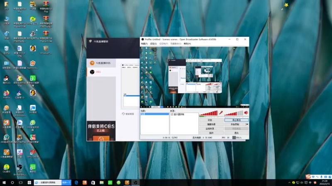The height and width of the screenshot is (186, 332).
Task: Click the Cortana circle on taskbar
Action: (x=12, y=183)
